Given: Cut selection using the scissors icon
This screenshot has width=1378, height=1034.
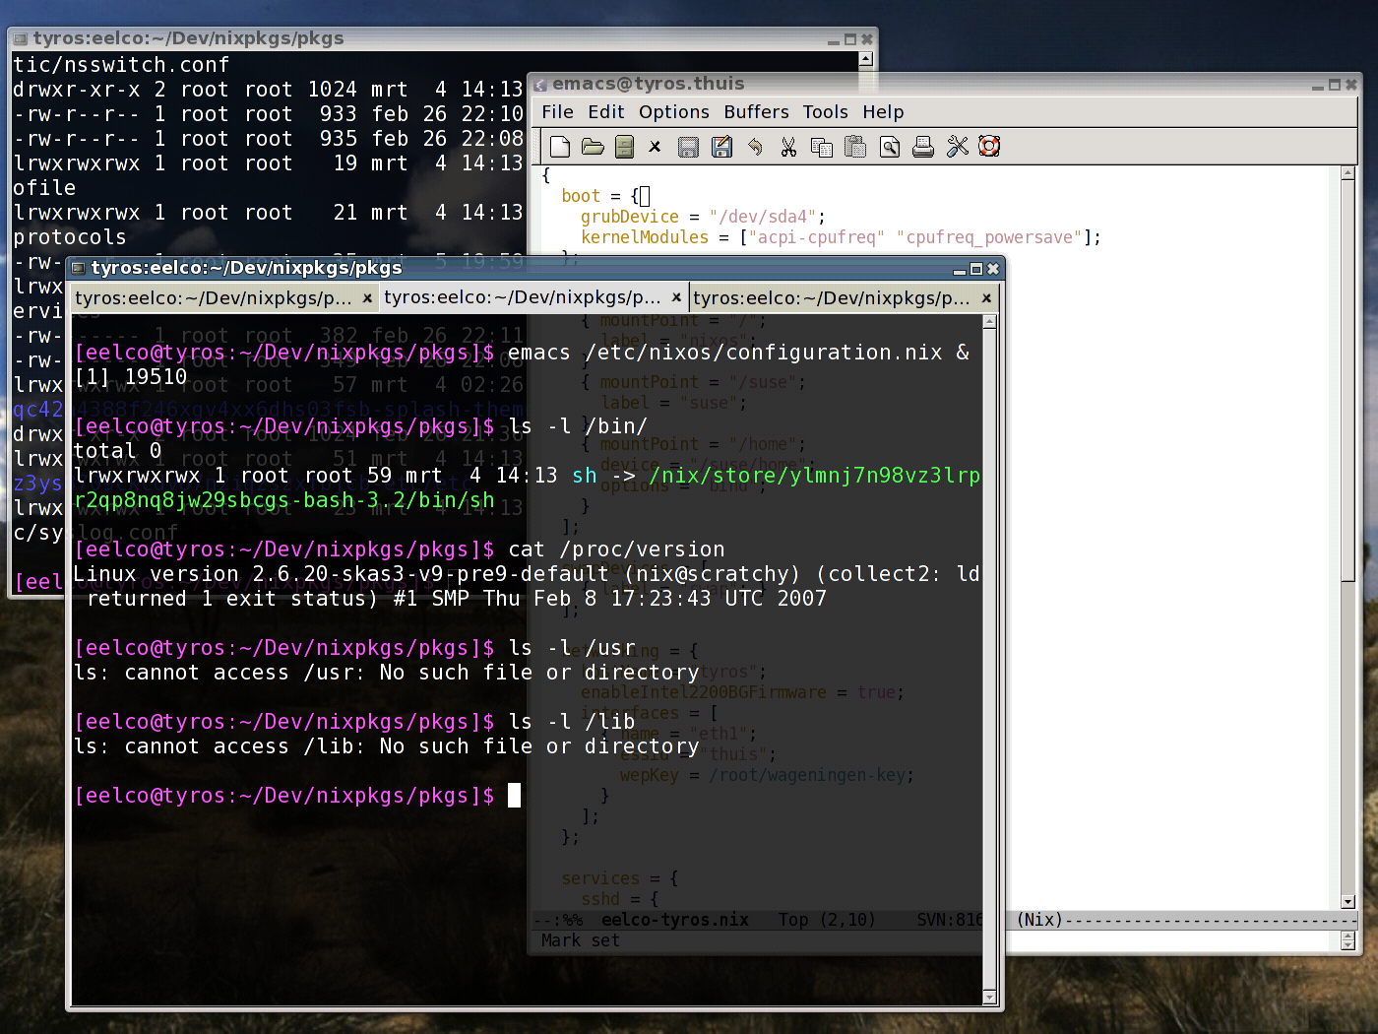Looking at the screenshot, I should click(788, 147).
